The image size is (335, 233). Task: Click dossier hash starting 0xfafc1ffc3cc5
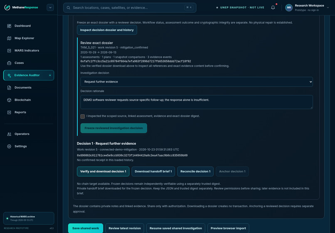[x=135, y=62]
